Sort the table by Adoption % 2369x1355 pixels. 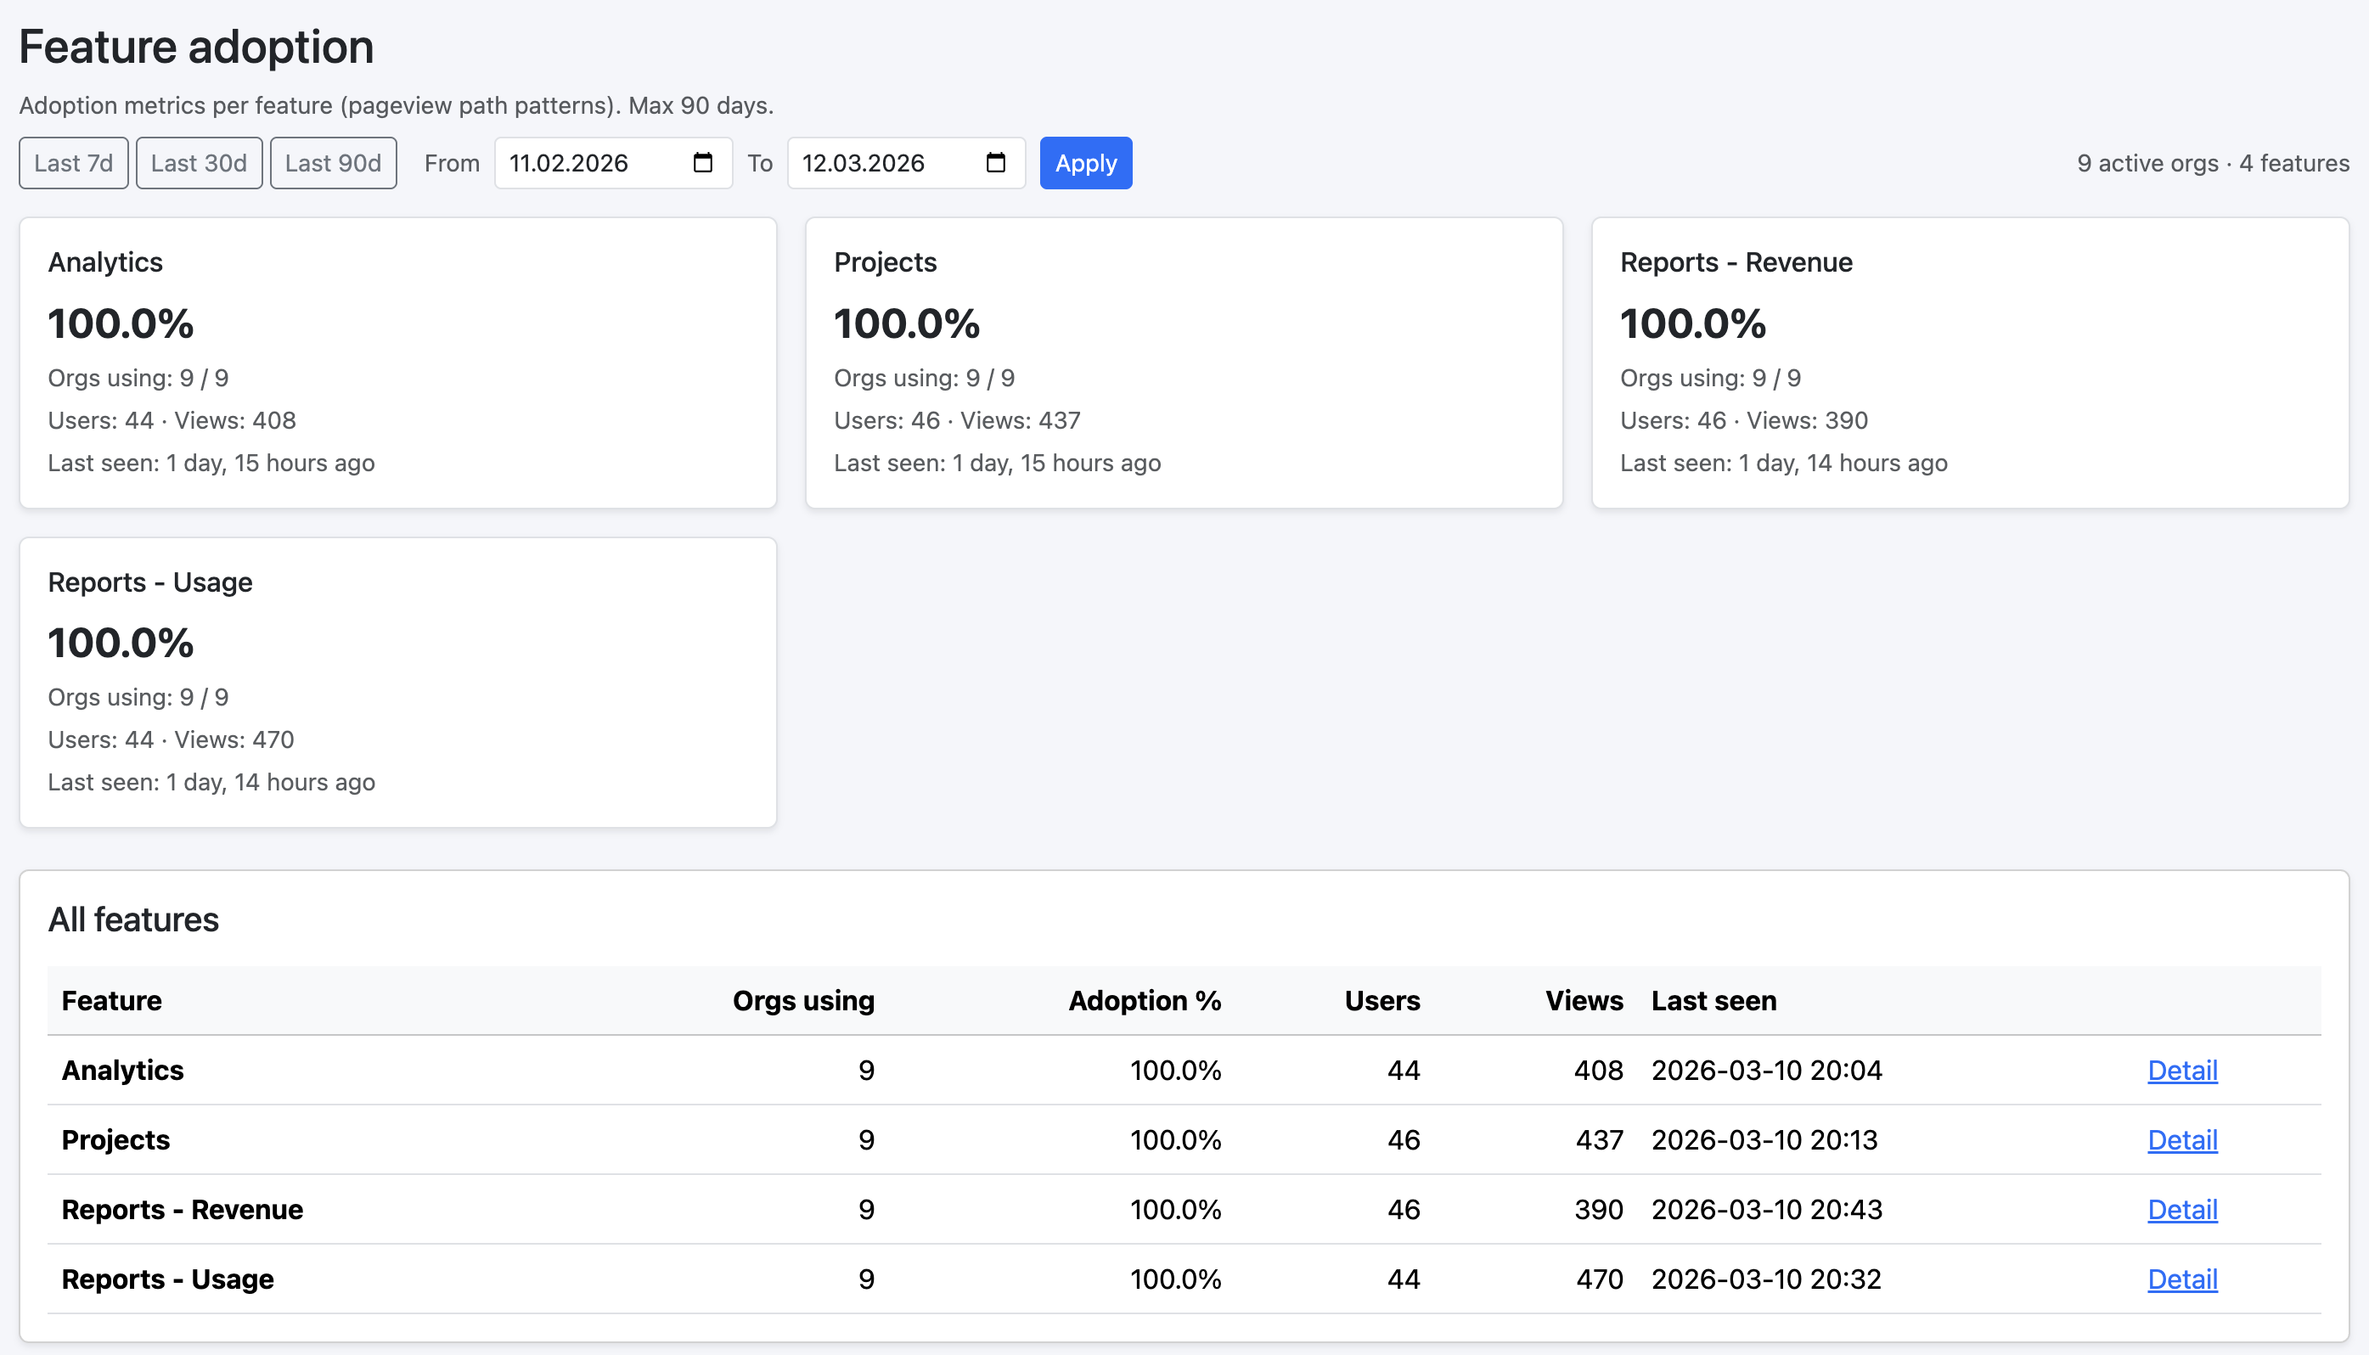pyautogui.click(x=1145, y=1000)
